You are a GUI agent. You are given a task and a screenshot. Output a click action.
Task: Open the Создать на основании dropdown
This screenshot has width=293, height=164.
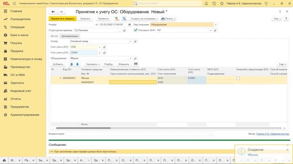click(x=144, y=19)
